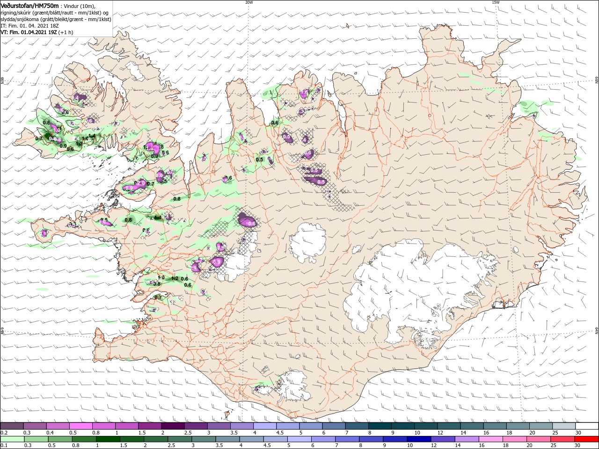Image resolution: width=599 pixels, height=449 pixels.
Task: Select upper legend swatch between 14 and 16
Action: [x=472, y=426]
